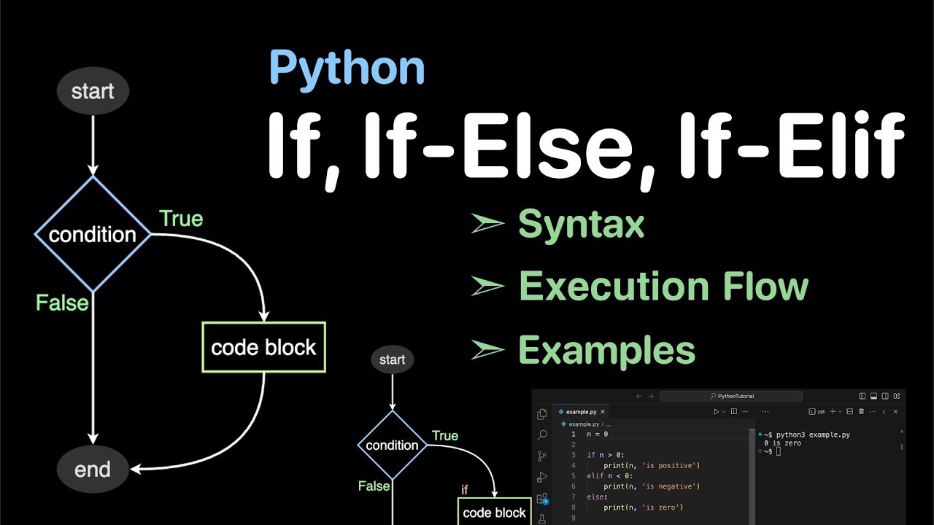934x525 pixels.
Task: Click code line "print(n, 'is negative')"
Action: coord(652,486)
